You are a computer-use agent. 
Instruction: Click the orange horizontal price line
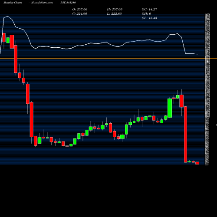[x=108, y=58]
